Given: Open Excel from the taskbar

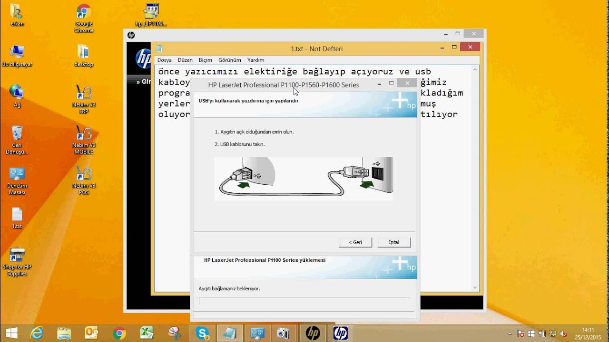Looking at the screenshot, I should point(147,333).
